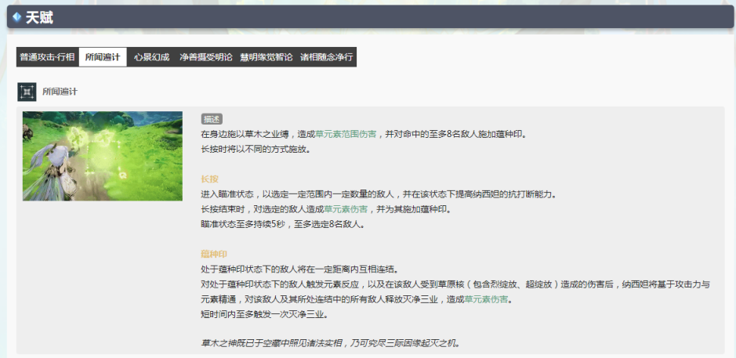Viewport: 736px width, 358px height.
Task: Click the 天赋 section header title
Action: tap(39, 17)
